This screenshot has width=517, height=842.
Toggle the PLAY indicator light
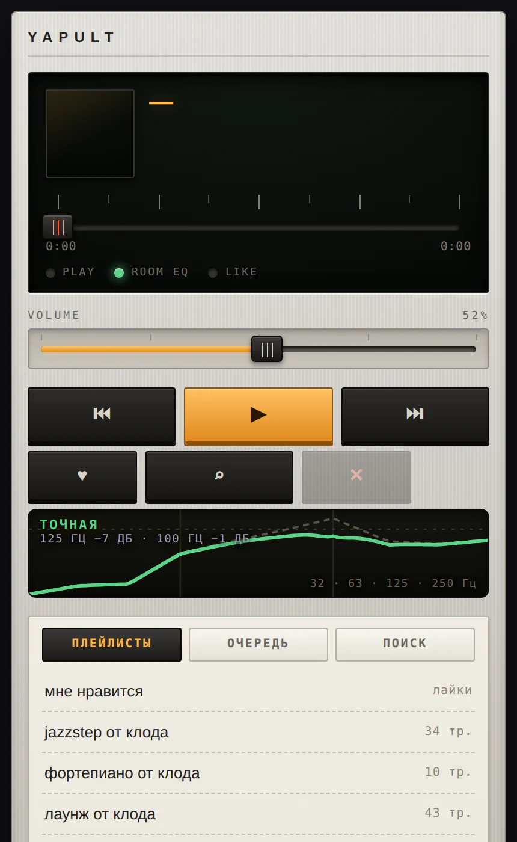click(70, 272)
